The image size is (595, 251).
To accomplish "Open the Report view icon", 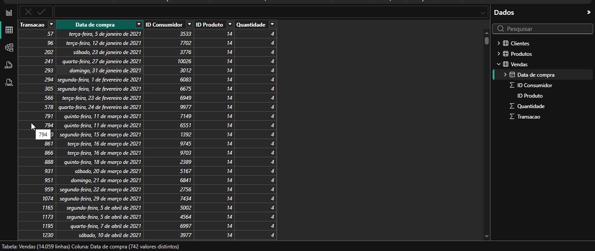I will [x=9, y=13].
